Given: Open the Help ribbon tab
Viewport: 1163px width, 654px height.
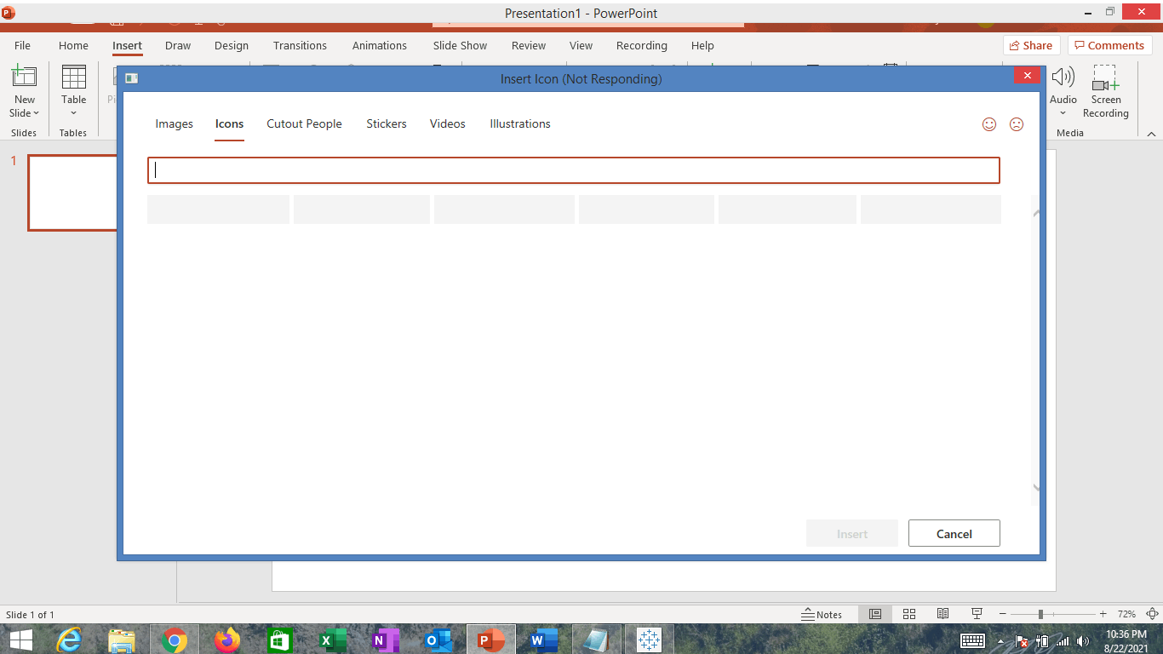Looking at the screenshot, I should pos(702,46).
